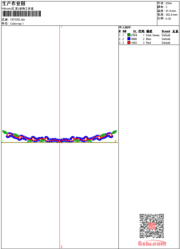Click the barcode under the studio name
This screenshot has width=180, height=249.
pyautogui.click(x=21, y=14)
